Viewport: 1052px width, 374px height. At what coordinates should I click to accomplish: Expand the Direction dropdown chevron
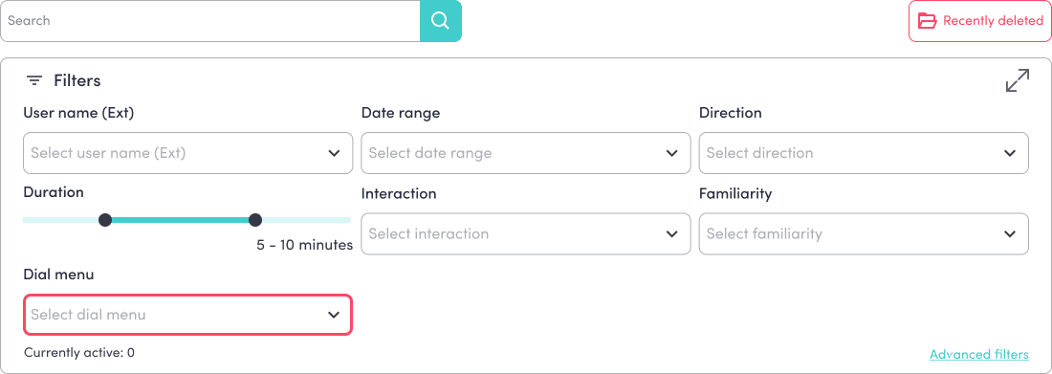coord(1010,153)
